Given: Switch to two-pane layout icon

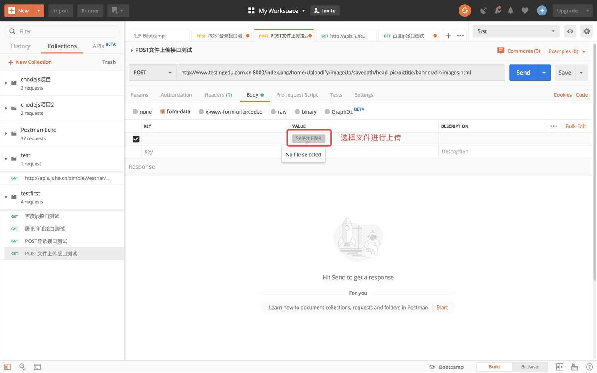Looking at the screenshot, I should [560, 367].
